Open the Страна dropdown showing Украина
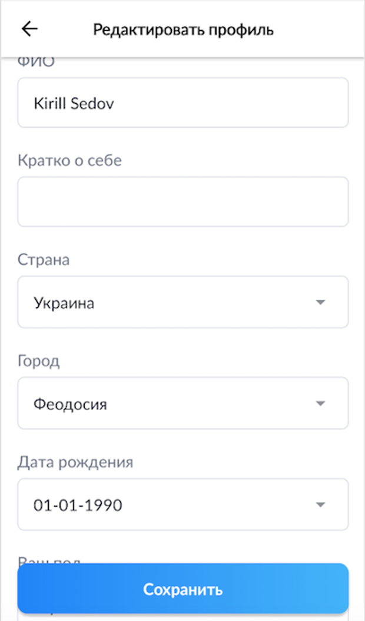 pyautogui.click(x=182, y=302)
